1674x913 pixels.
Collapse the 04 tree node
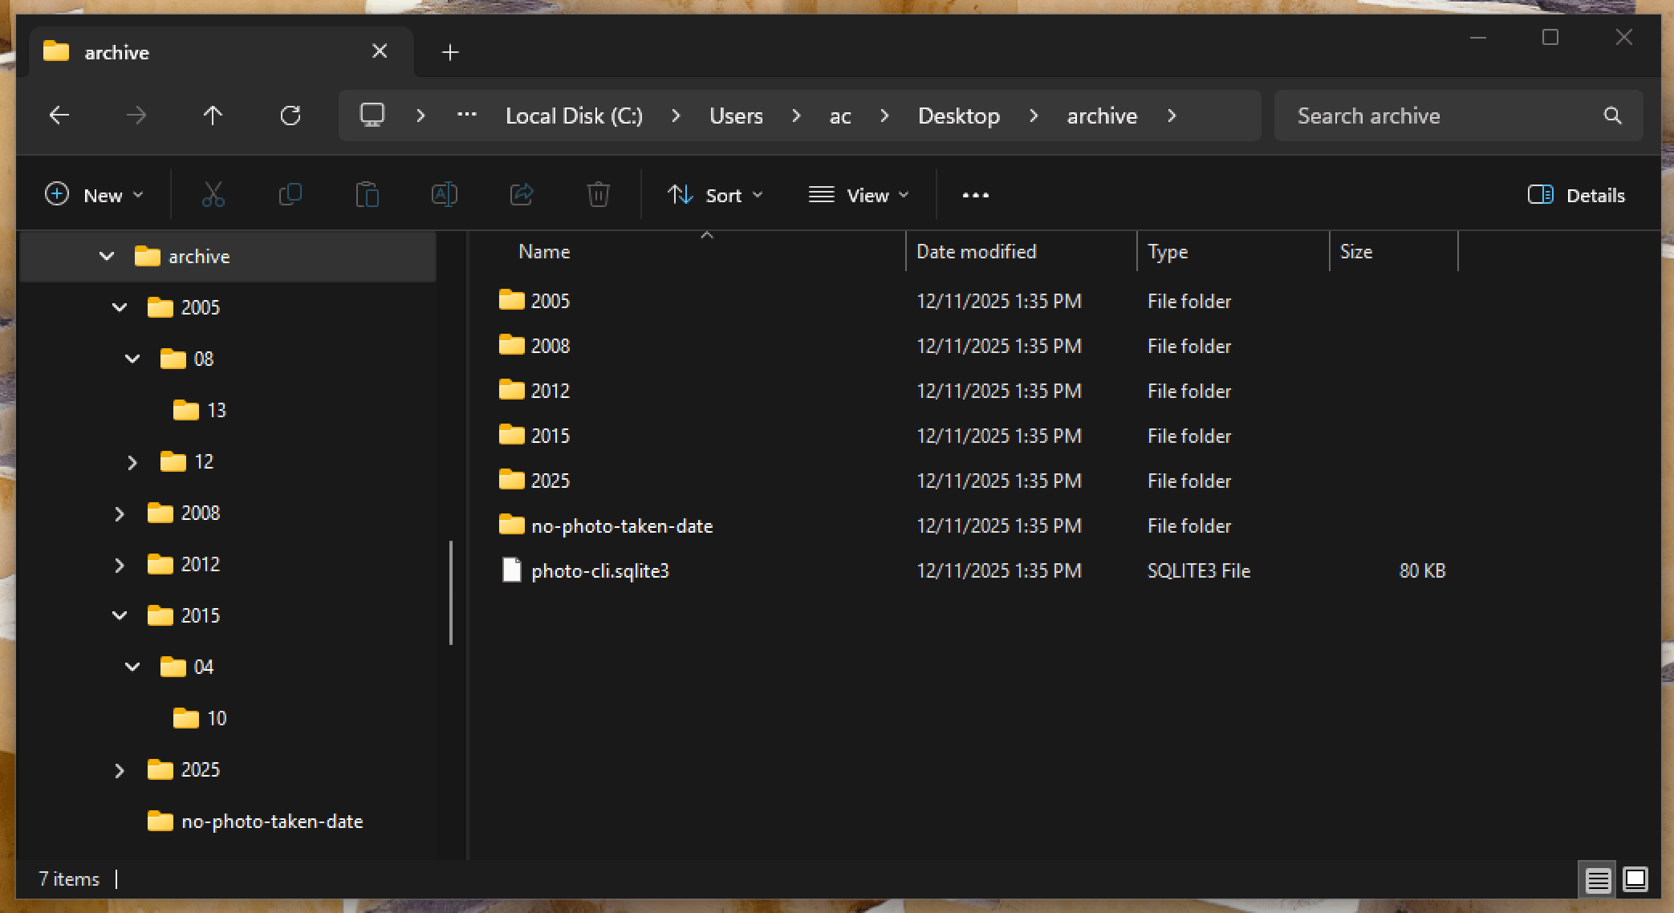point(132,667)
